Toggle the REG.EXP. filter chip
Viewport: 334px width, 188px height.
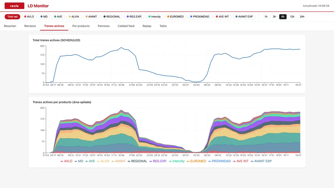tap(134, 17)
